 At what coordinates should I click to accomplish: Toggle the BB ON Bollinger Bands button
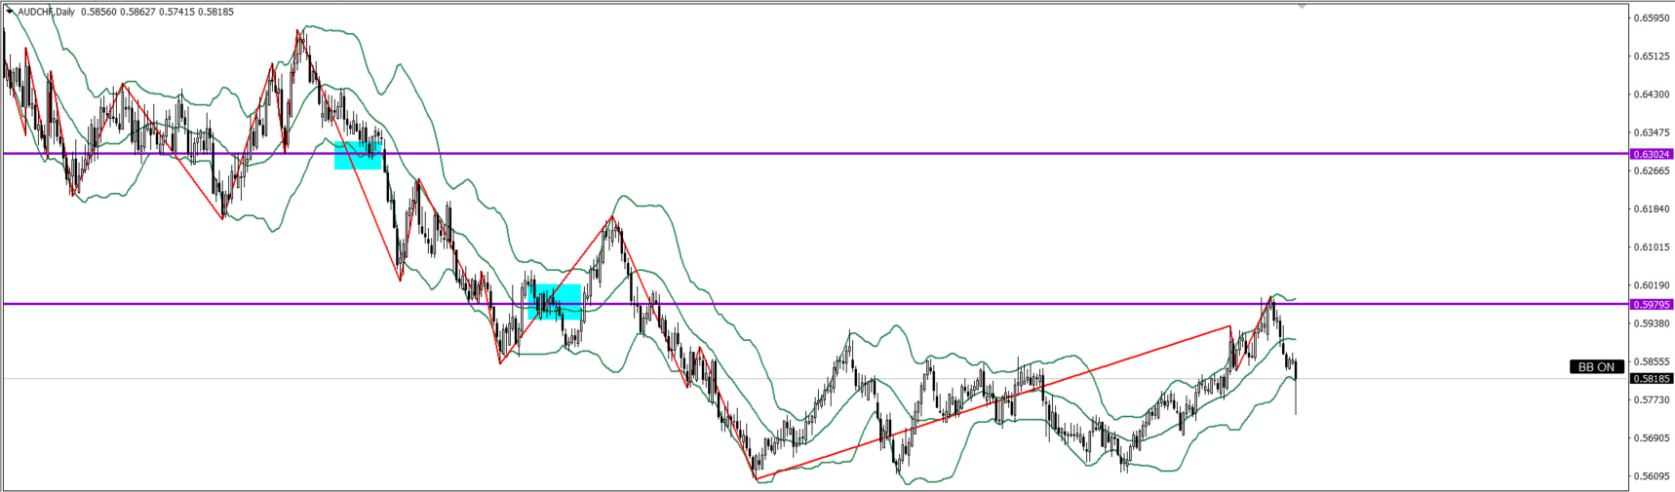tap(1596, 367)
